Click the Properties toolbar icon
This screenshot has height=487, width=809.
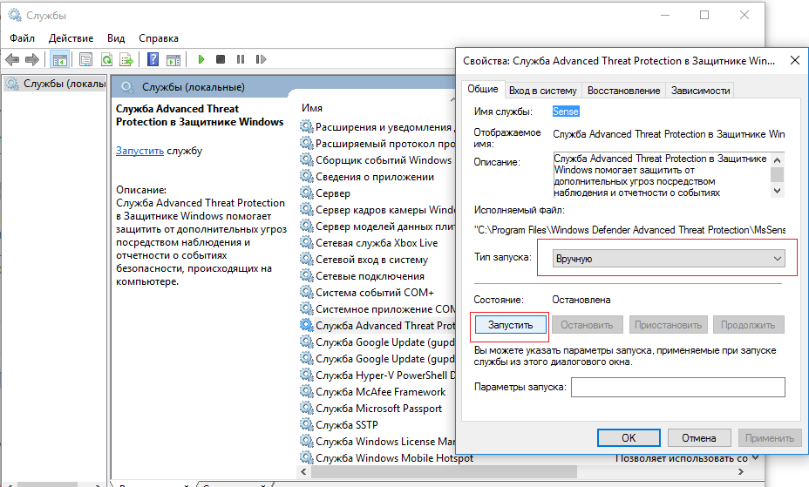point(85,59)
